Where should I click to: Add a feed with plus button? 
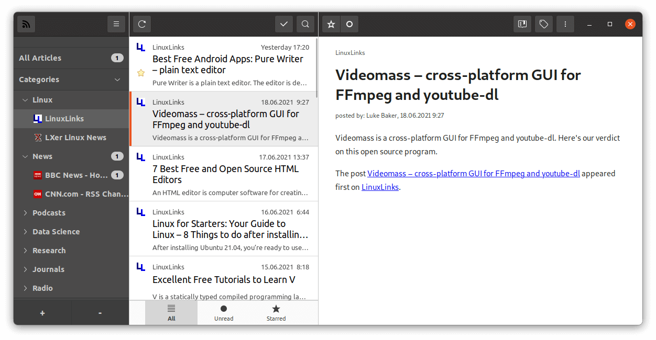point(42,313)
